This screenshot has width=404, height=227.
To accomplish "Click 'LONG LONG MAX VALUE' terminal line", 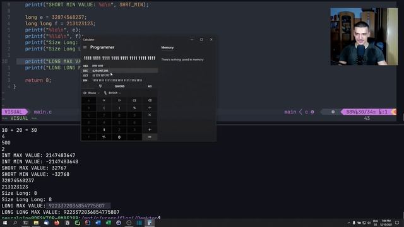I will coord(61,212).
